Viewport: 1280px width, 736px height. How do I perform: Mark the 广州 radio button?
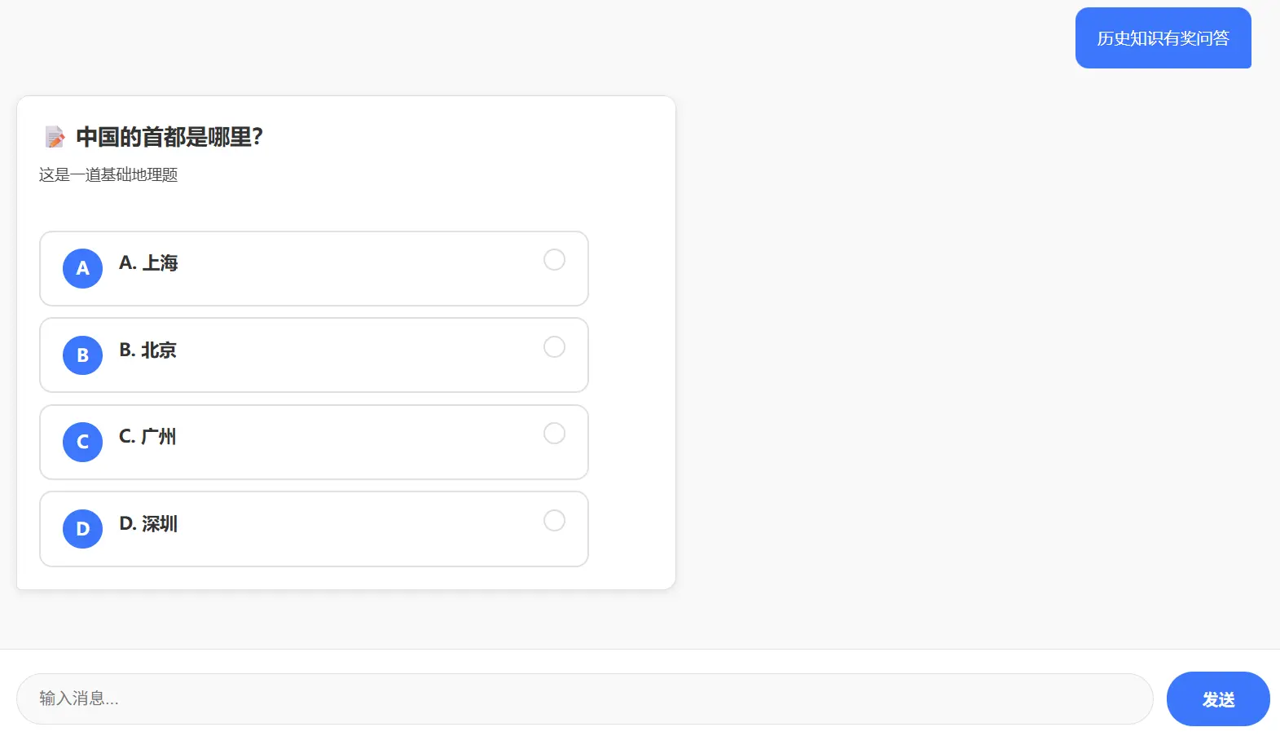[x=554, y=434]
